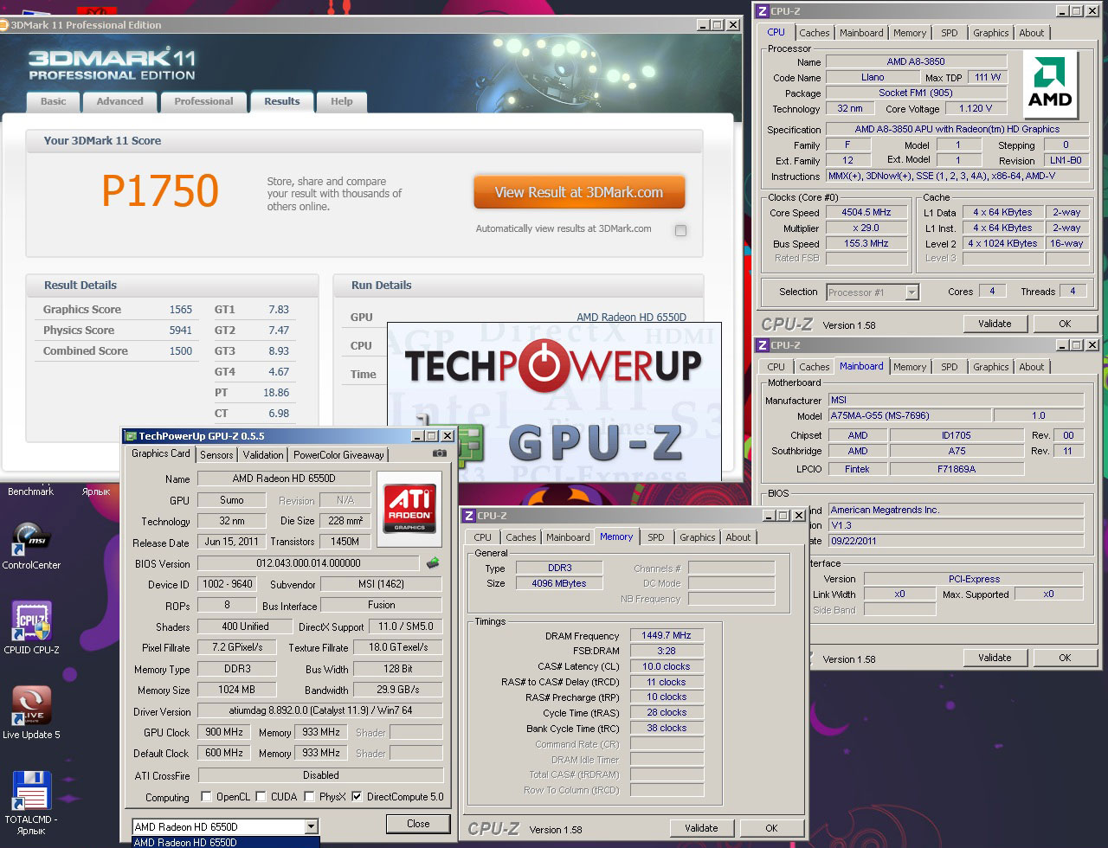
Task: Click OK in the CPU-Z Mainboard window
Action: 1065,658
